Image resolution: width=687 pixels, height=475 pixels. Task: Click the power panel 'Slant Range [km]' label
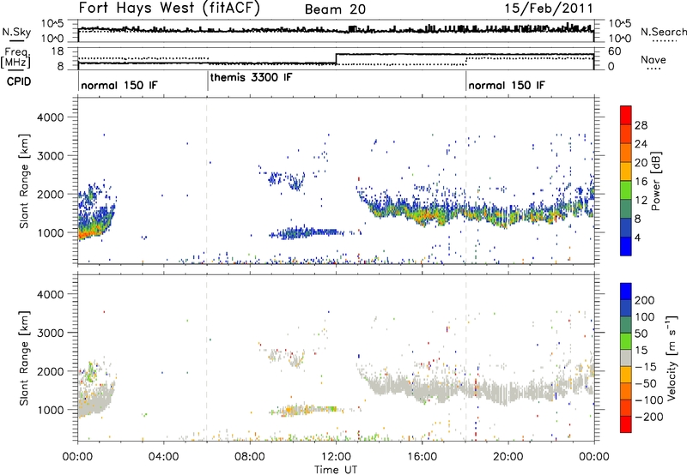tap(24, 181)
